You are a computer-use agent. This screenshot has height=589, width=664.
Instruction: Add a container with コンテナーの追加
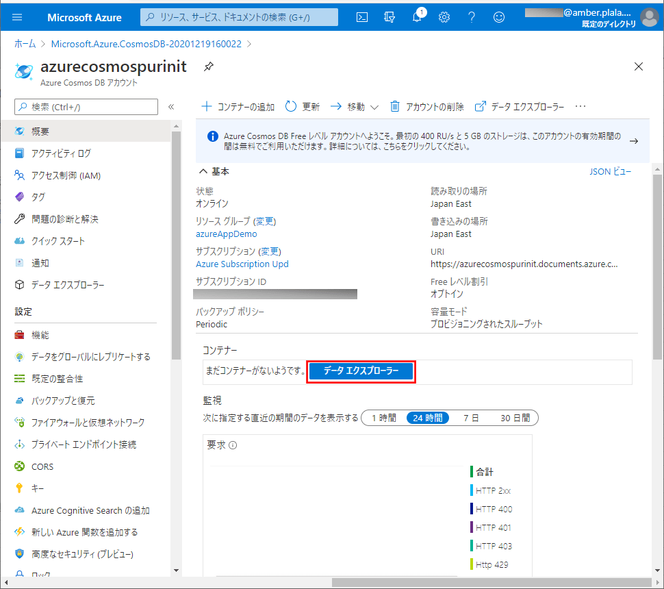tap(238, 107)
